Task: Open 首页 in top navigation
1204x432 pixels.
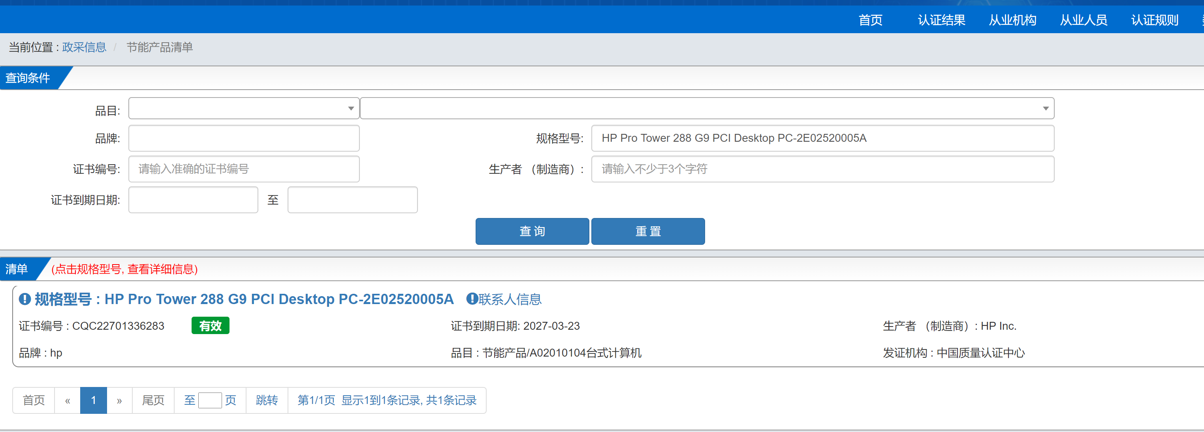Action: pos(870,20)
